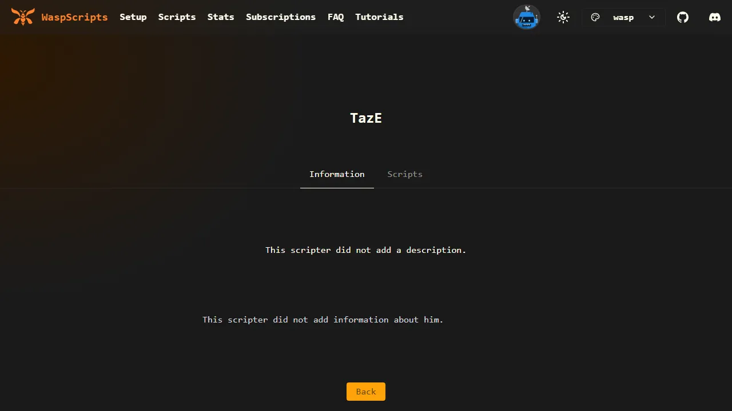Toggle between light and dark mode
Viewport: 732px width, 411px height.
563,17
